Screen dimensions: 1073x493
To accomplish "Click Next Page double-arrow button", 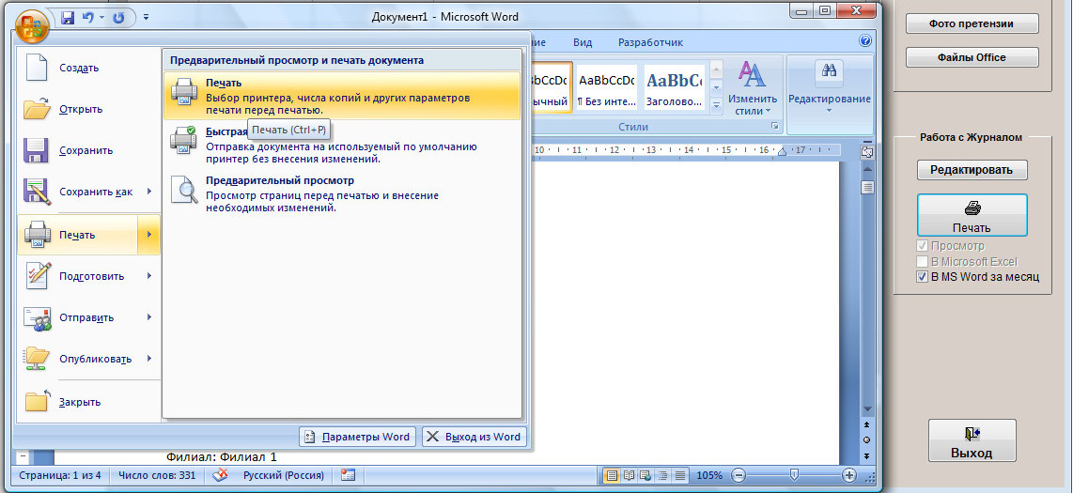I will (x=867, y=455).
